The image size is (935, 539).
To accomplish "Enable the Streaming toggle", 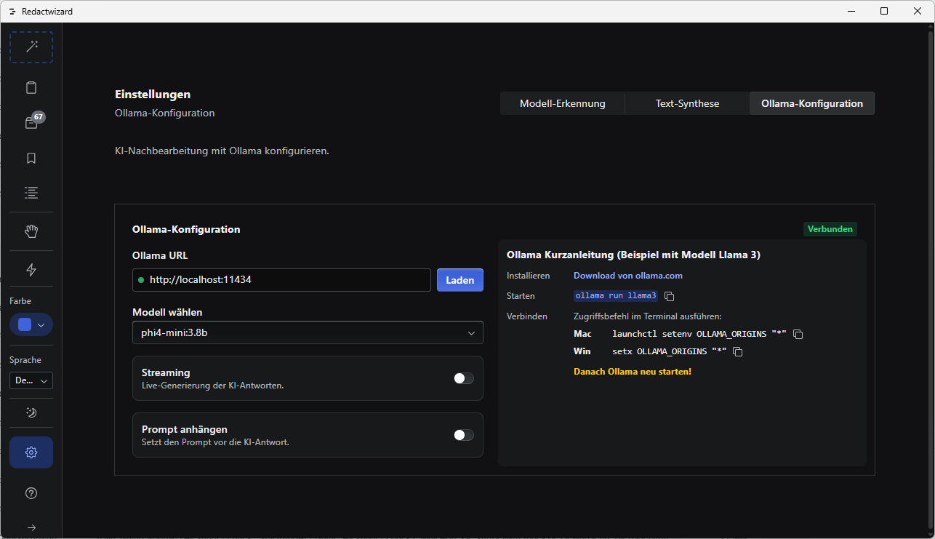I will tap(464, 378).
